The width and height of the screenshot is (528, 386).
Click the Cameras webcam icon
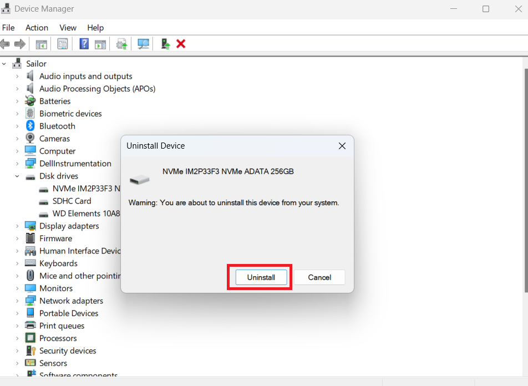click(x=30, y=138)
